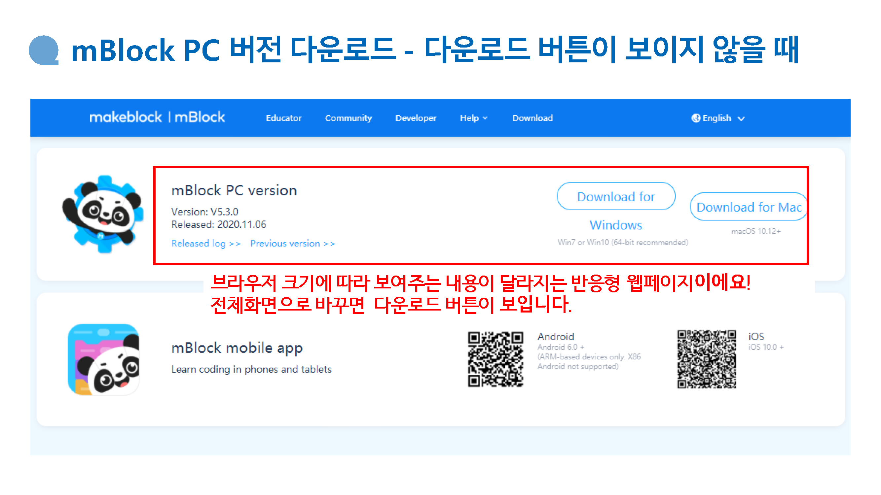
Task: Open the English language selector
Action: [717, 118]
